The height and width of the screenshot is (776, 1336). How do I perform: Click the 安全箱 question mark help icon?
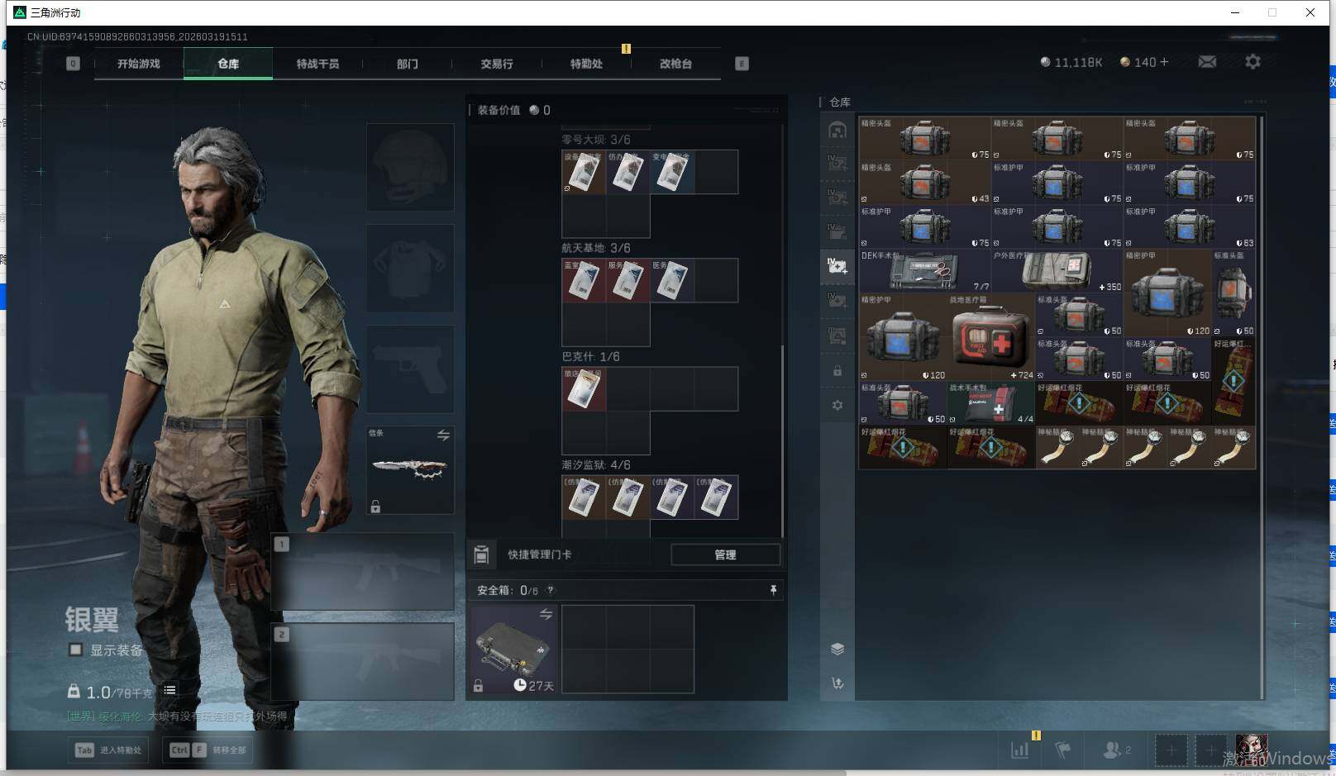551,590
